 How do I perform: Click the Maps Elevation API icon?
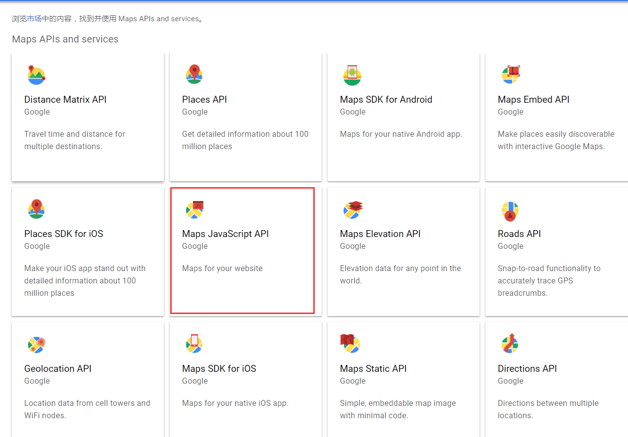[353, 209]
